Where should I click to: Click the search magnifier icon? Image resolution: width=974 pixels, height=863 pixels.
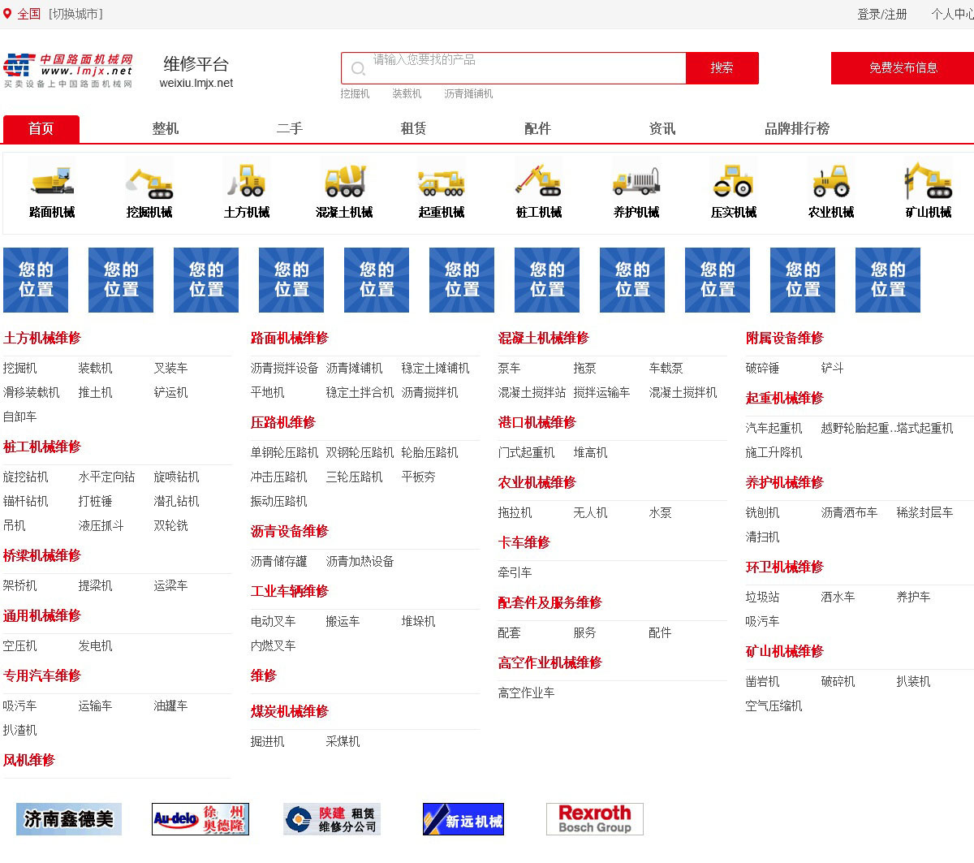[x=358, y=68]
